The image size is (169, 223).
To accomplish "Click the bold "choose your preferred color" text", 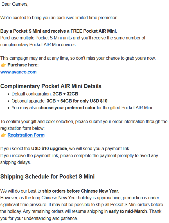I will (67, 108).
